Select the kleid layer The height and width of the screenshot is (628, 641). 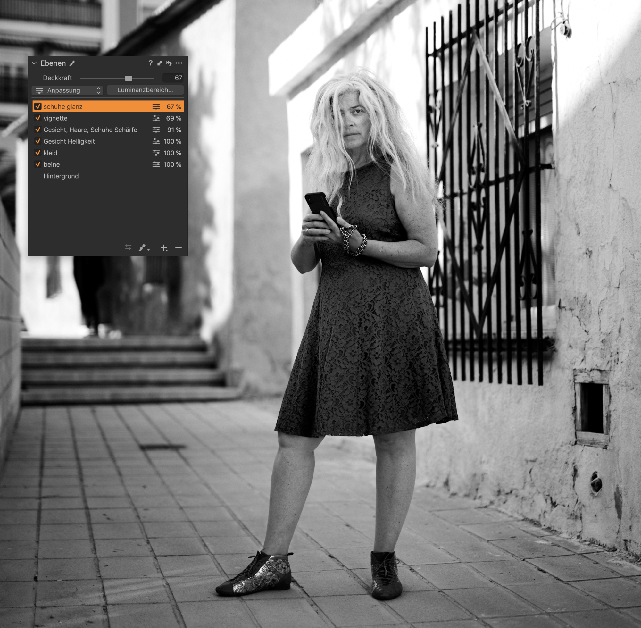pos(108,153)
